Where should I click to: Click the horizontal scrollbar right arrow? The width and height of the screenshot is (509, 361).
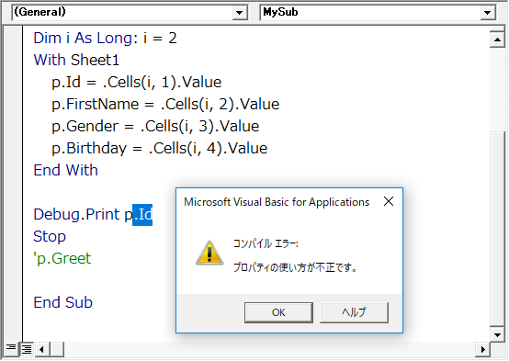(x=482, y=350)
